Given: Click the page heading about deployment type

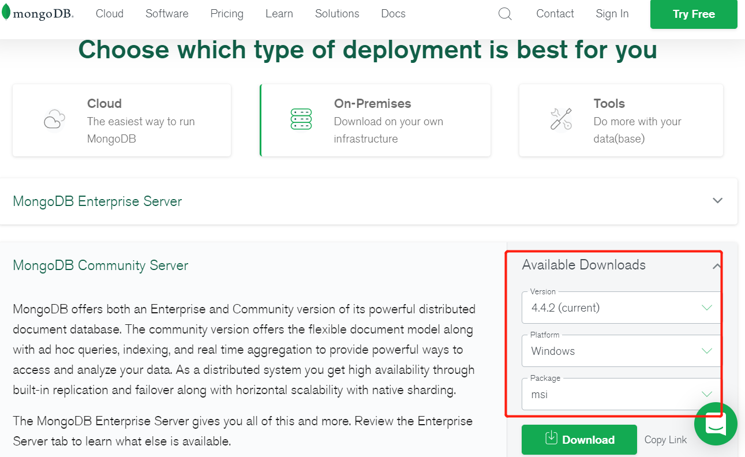Looking at the screenshot, I should click(368, 50).
